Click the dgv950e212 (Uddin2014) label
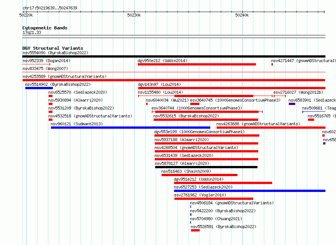This screenshot has height=245, width=336. click(162, 61)
